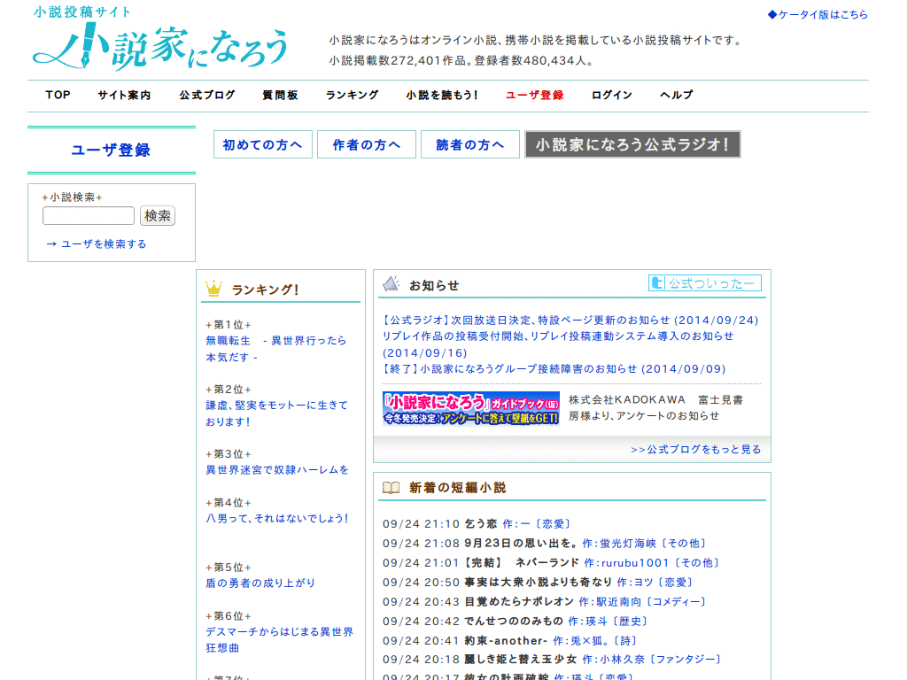Open the short story 約束-another-

pyautogui.click(x=506, y=641)
